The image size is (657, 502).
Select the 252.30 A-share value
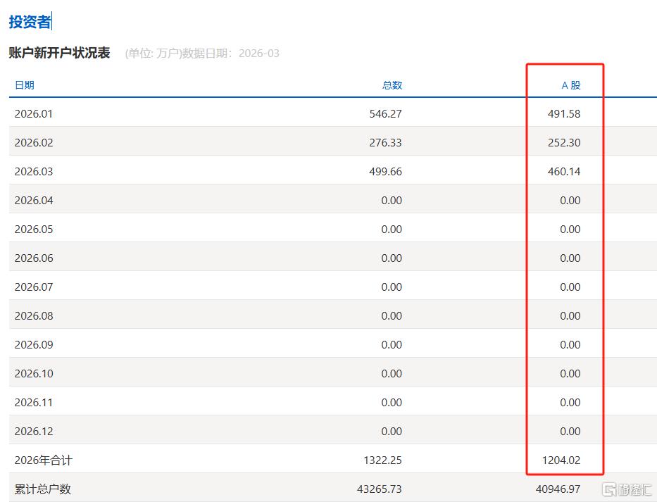coord(564,142)
